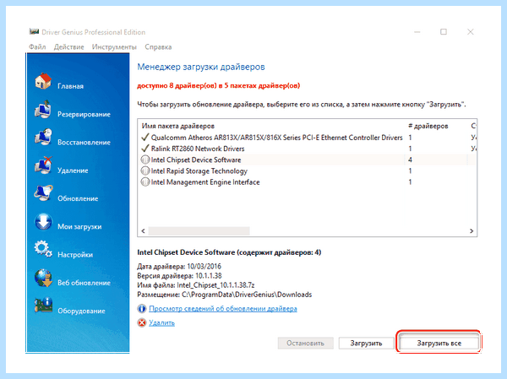Go to Главная in the sidebar

click(70, 86)
